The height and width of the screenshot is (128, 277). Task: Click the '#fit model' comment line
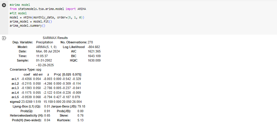pyautogui.click(x=18, y=13)
